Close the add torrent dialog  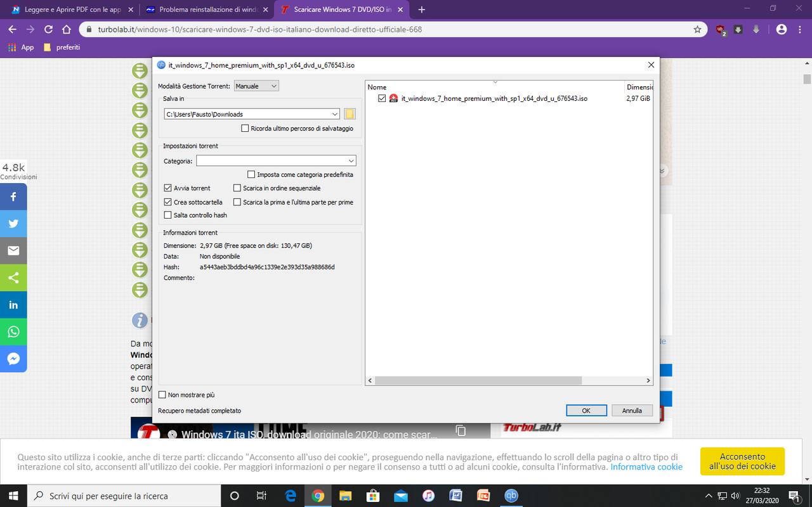651,65
